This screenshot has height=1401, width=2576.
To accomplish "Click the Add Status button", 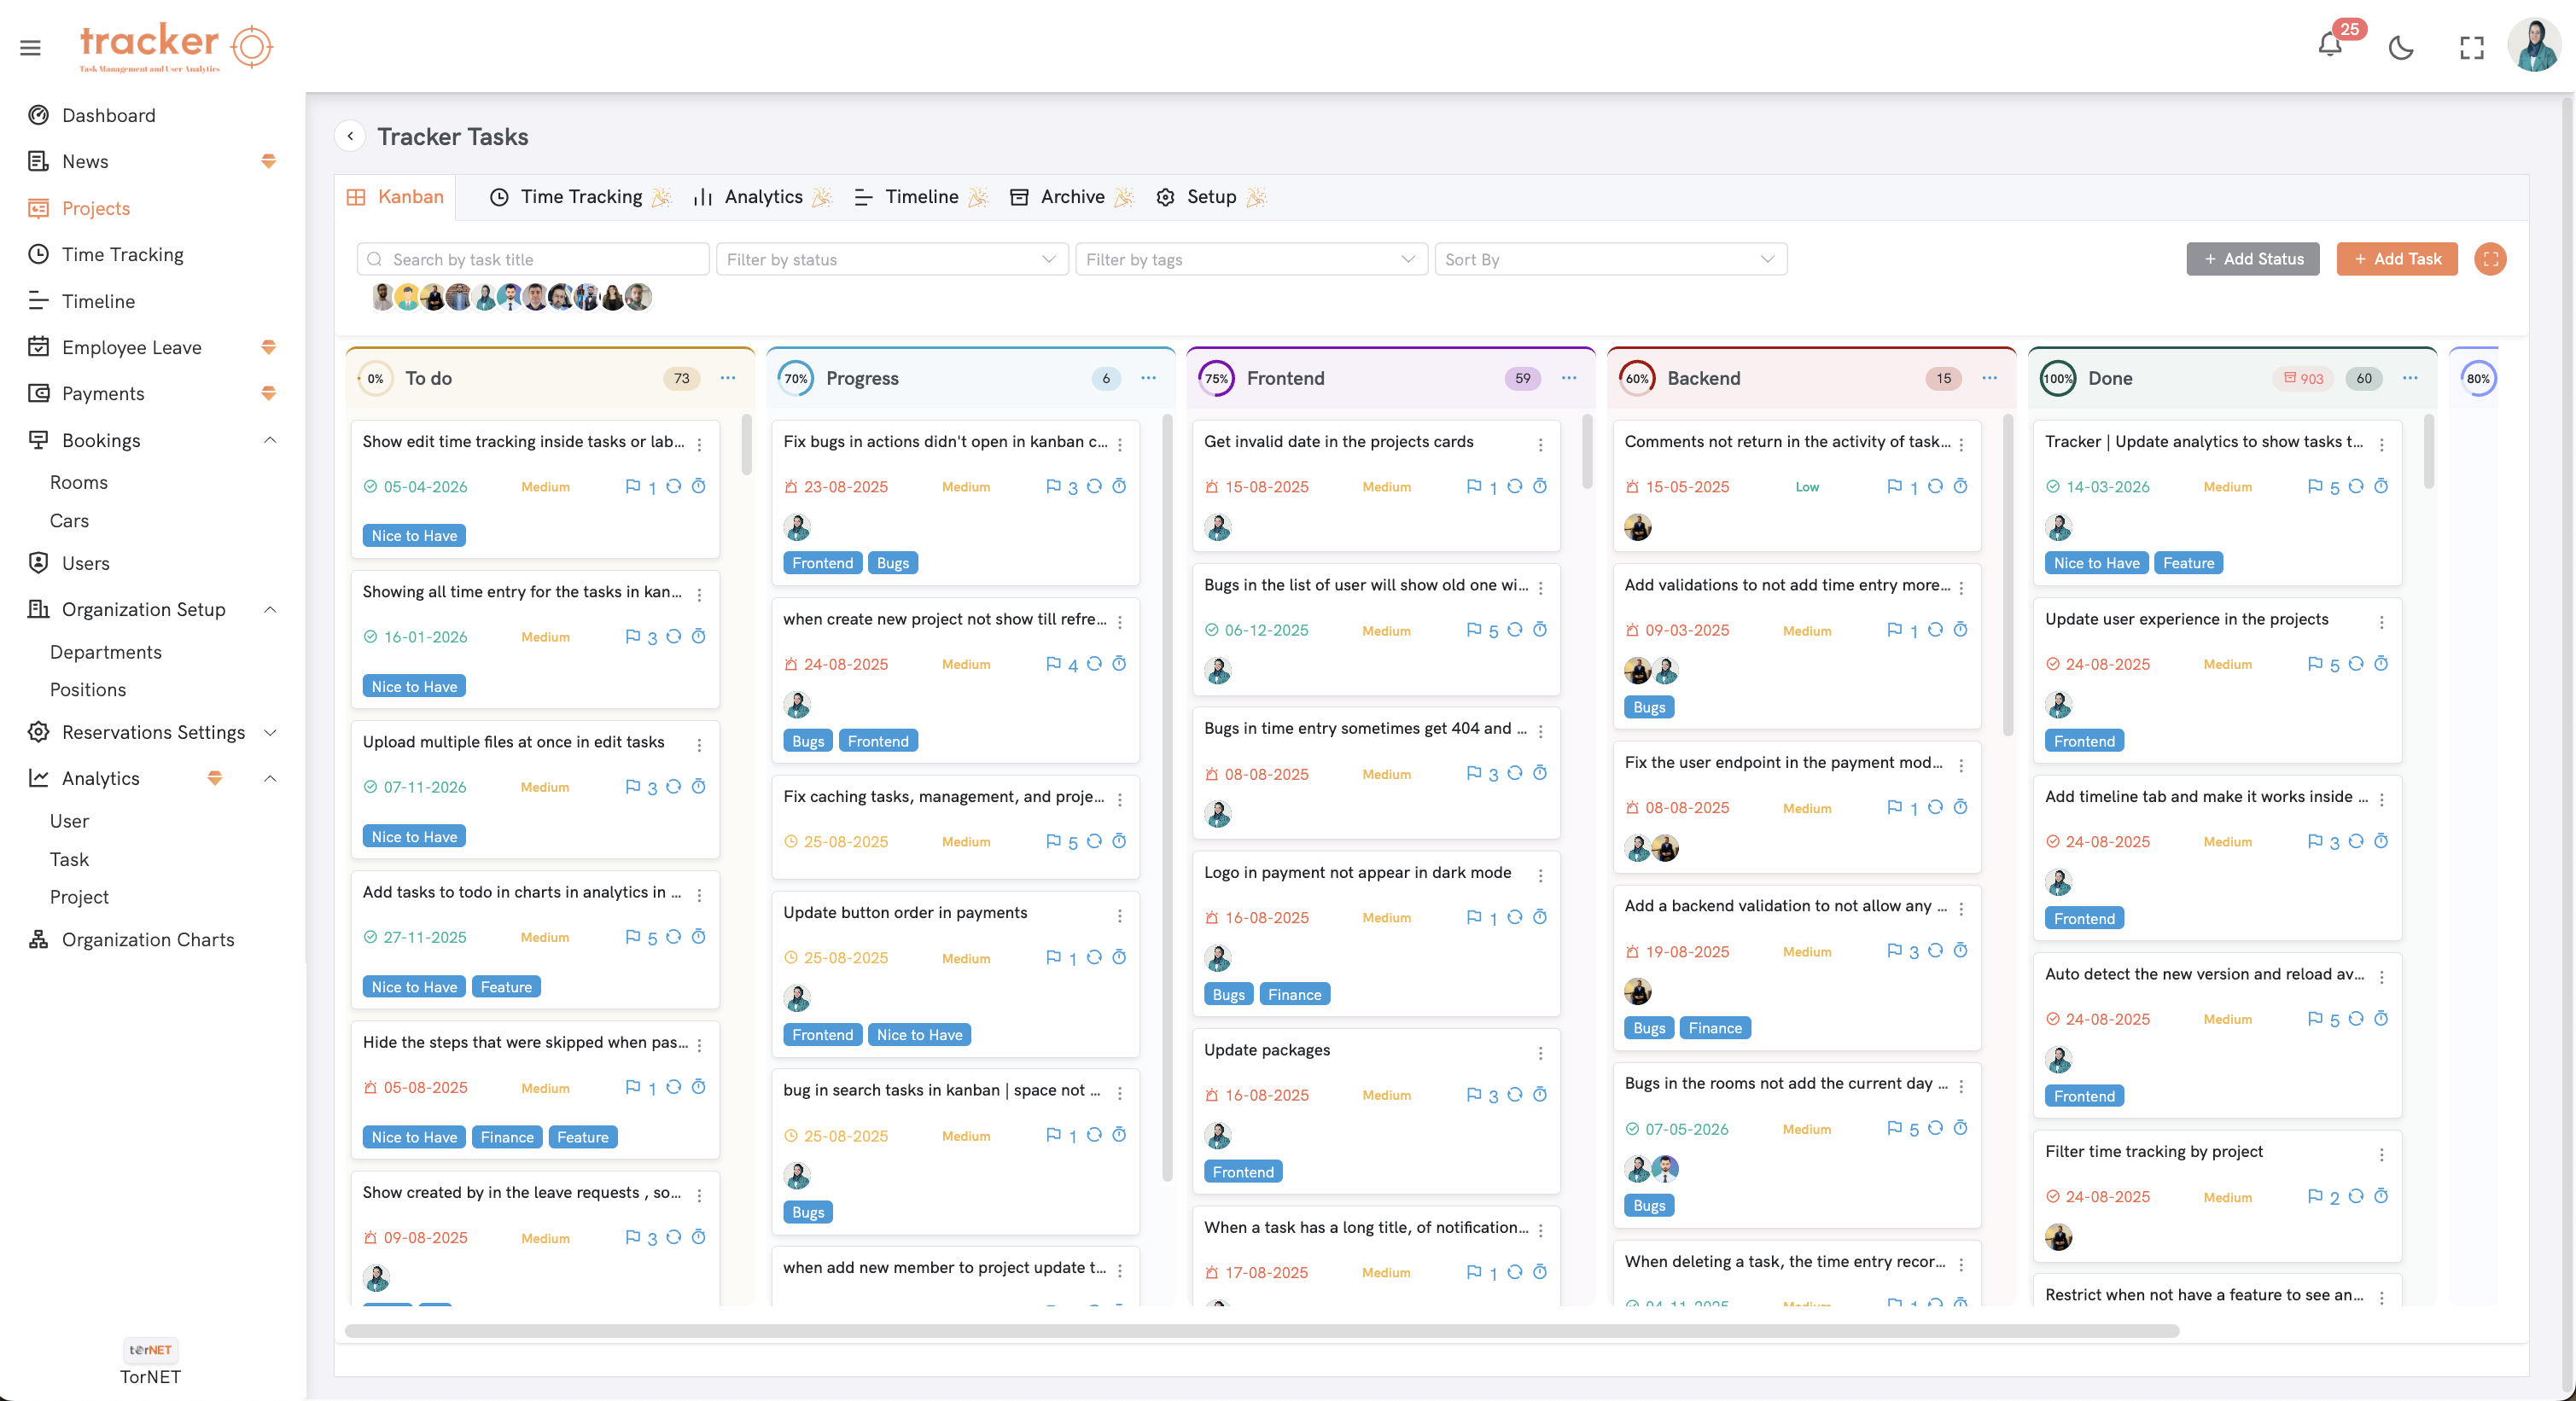I will point(2253,259).
